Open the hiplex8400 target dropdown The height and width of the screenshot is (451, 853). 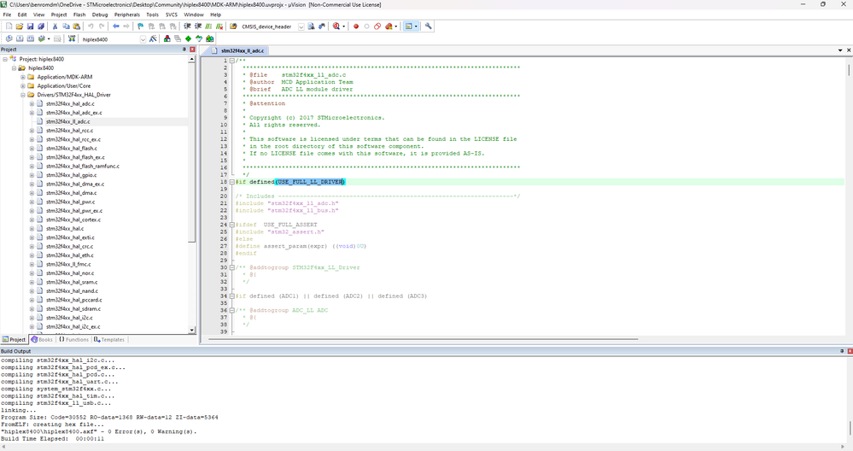[143, 39]
